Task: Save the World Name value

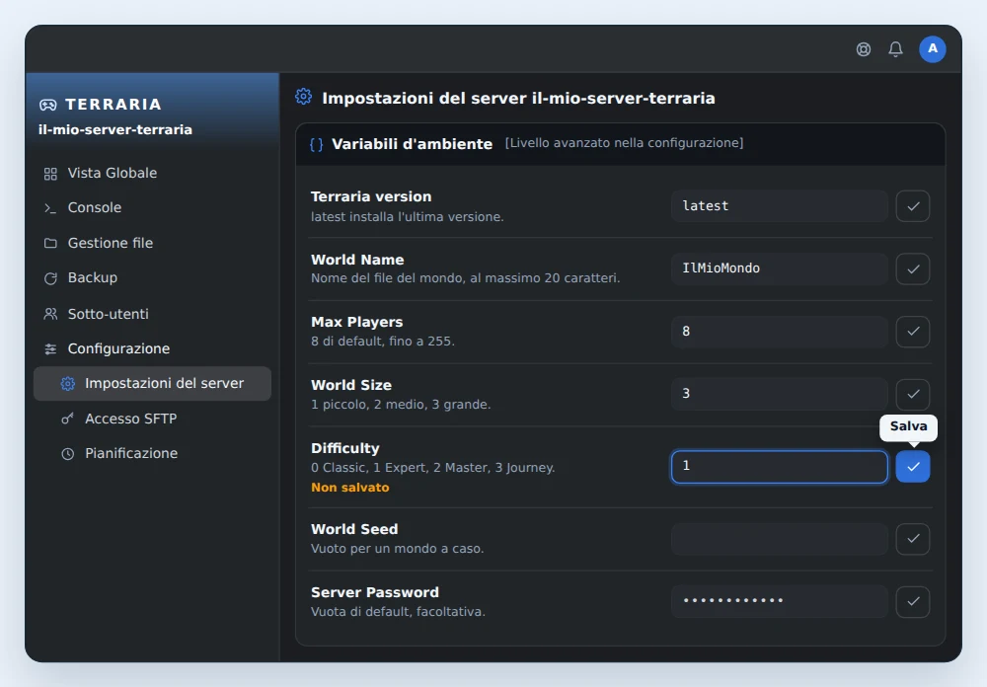Action: coord(913,268)
